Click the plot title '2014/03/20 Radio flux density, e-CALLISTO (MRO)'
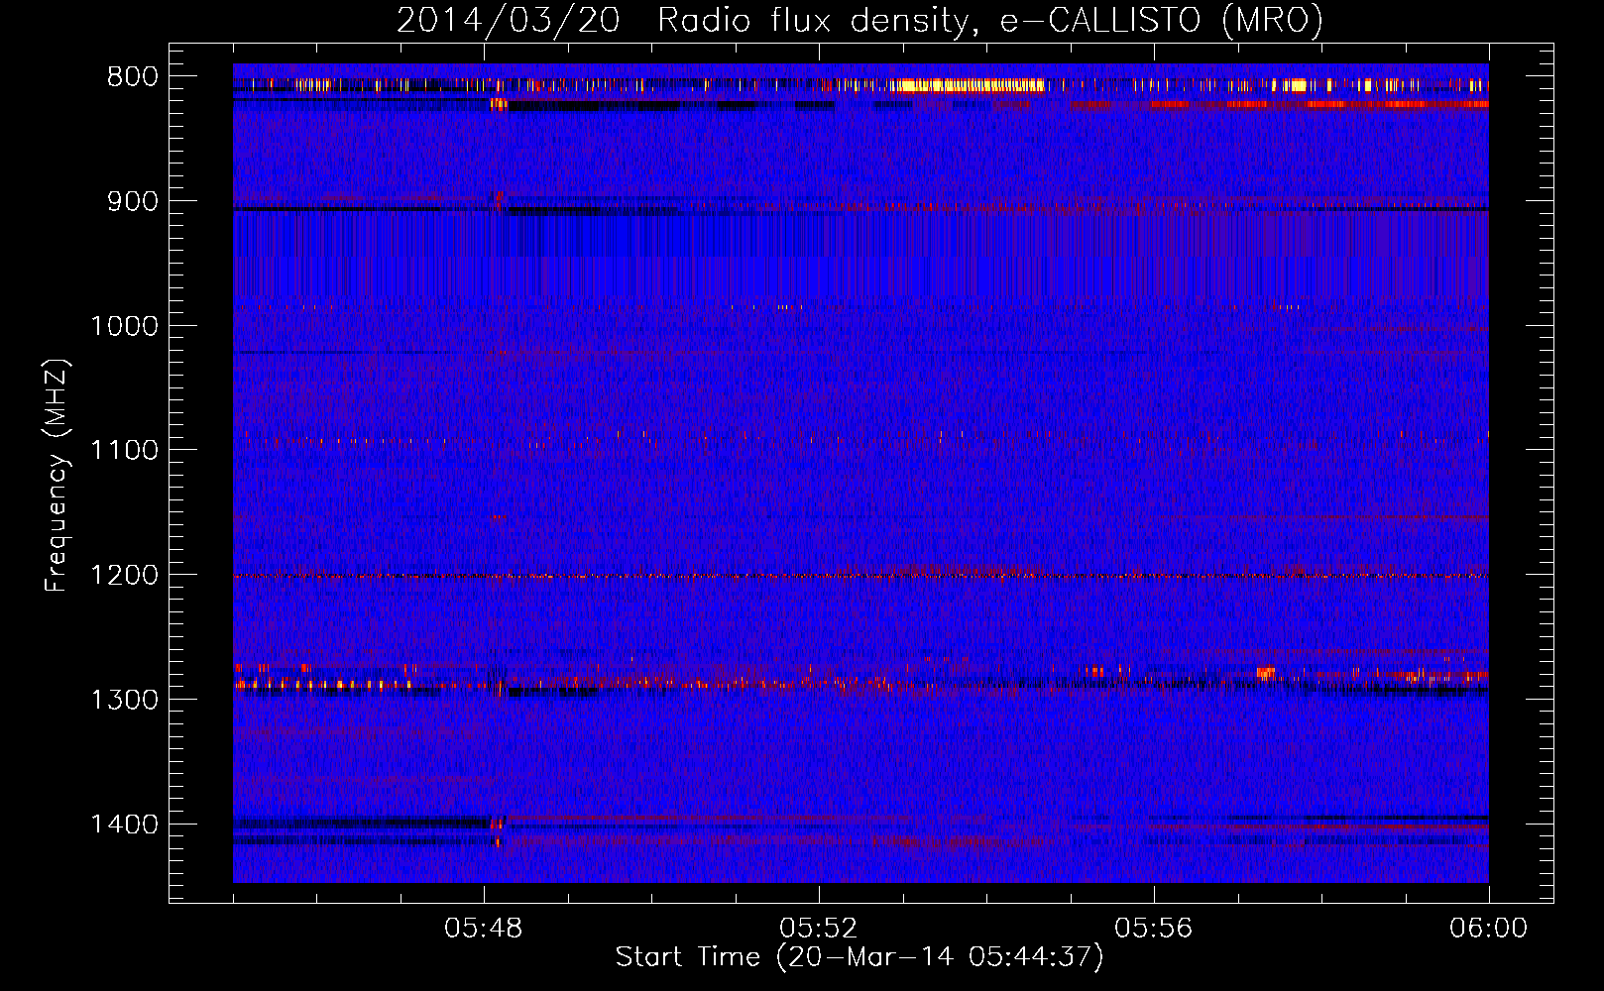The width and height of the screenshot is (1604, 991). [859, 20]
